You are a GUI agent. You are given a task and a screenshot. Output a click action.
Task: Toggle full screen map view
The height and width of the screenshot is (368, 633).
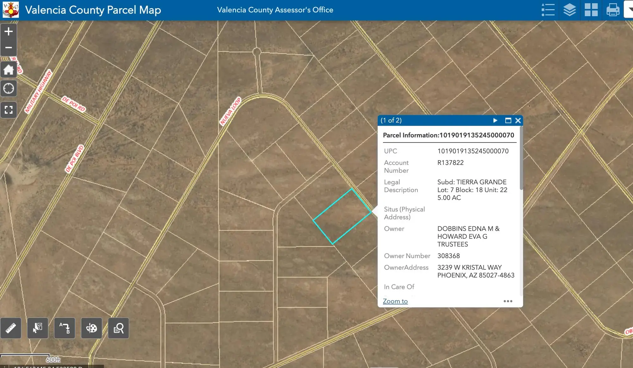tap(9, 110)
